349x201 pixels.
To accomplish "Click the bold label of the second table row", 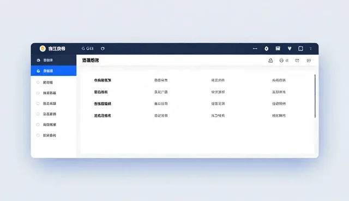I will pos(101,92).
